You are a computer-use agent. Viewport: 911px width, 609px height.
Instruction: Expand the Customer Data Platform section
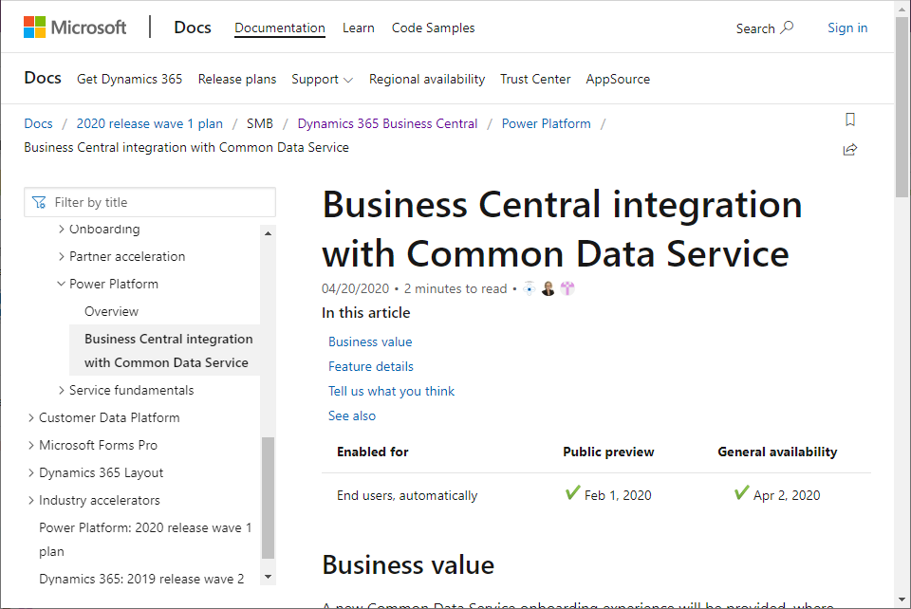pos(30,417)
